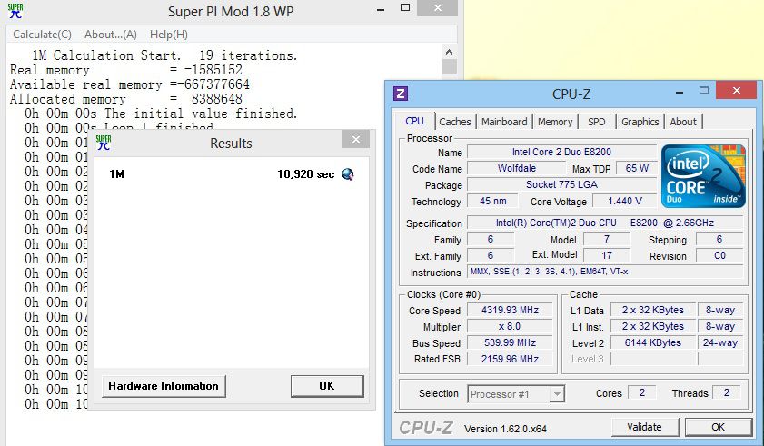Image resolution: width=764 pixels, height=446 pixels.
Task: Click the Validate button in CPU-Z
Action: pos(645,427)
